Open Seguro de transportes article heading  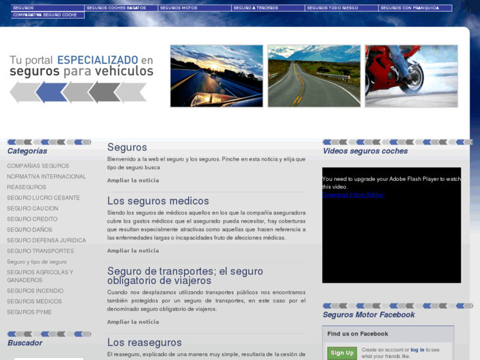pyautogui.click(x=185, y=275)
